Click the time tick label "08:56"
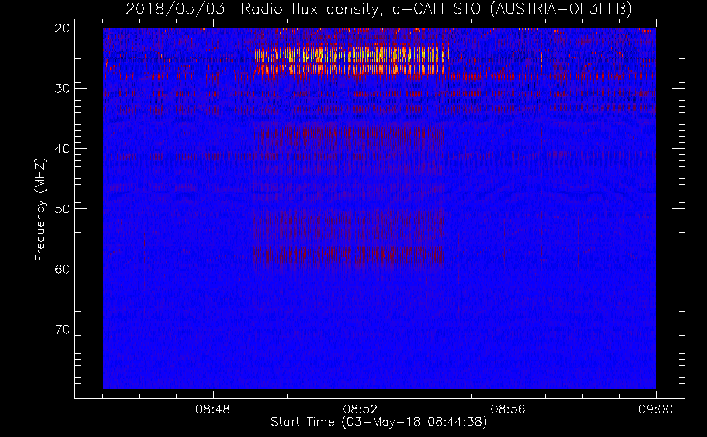 pos(508,409)
